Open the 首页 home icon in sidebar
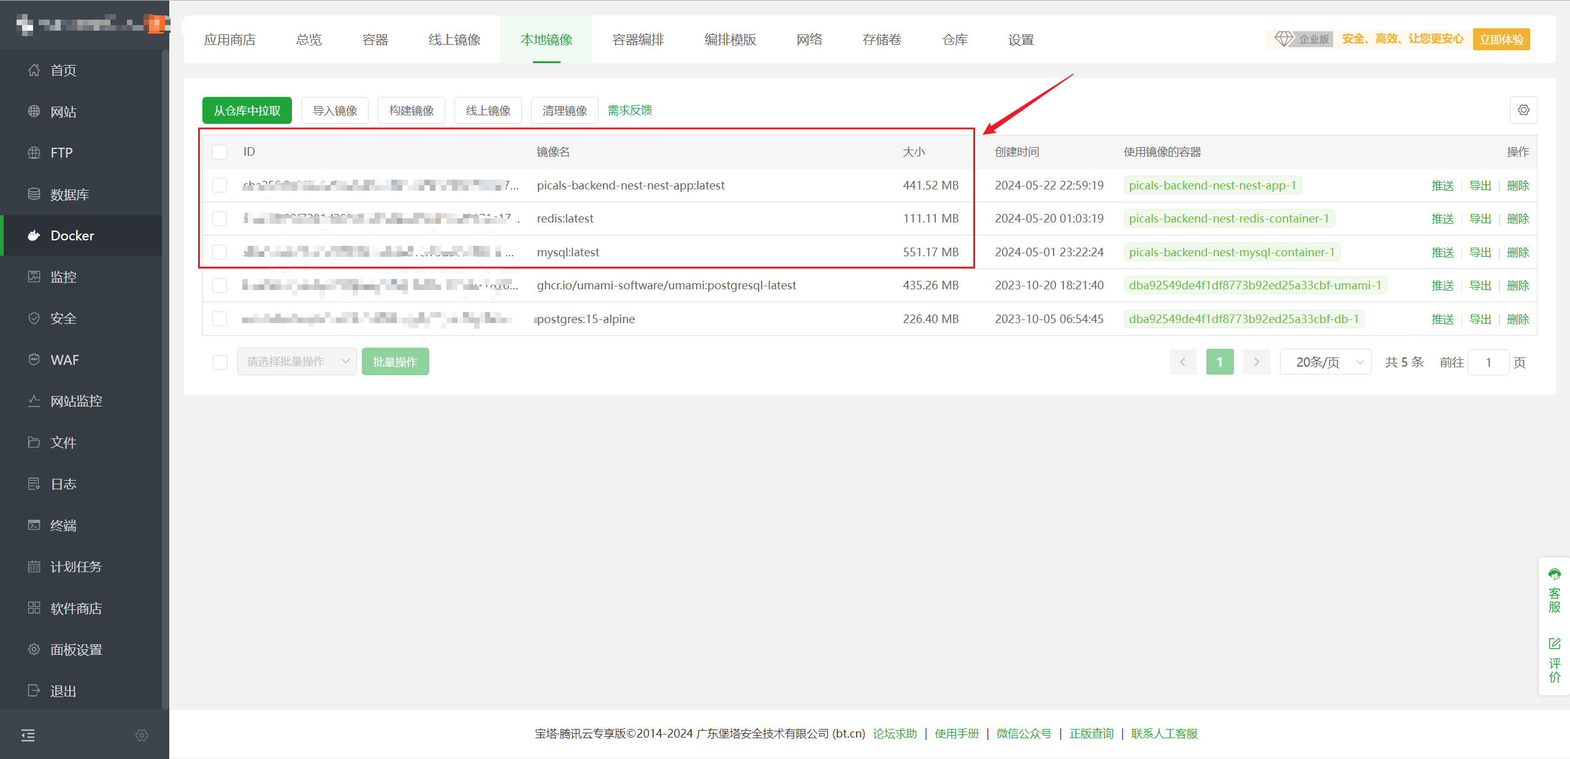This screenshot has width=1570, height=759. point(34,70)
